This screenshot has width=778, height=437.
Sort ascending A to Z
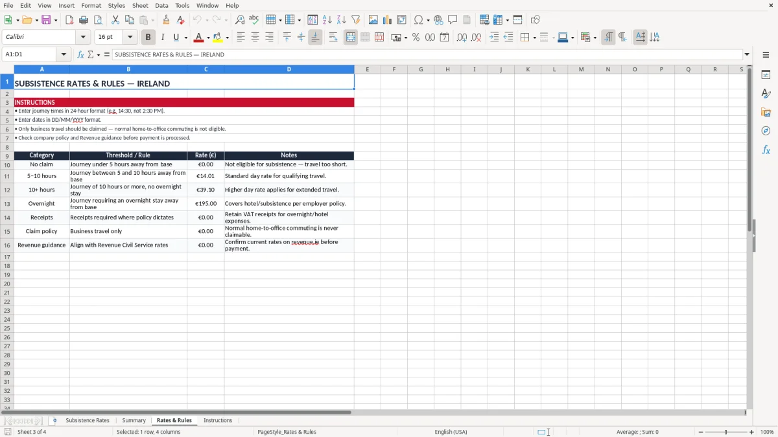327,20
